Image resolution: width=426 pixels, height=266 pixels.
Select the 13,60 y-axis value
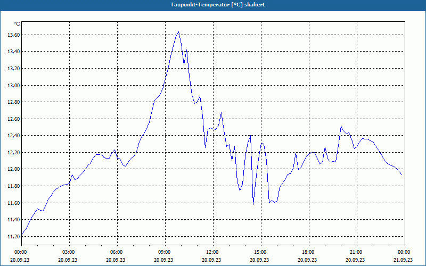click(x=14, y=35)
